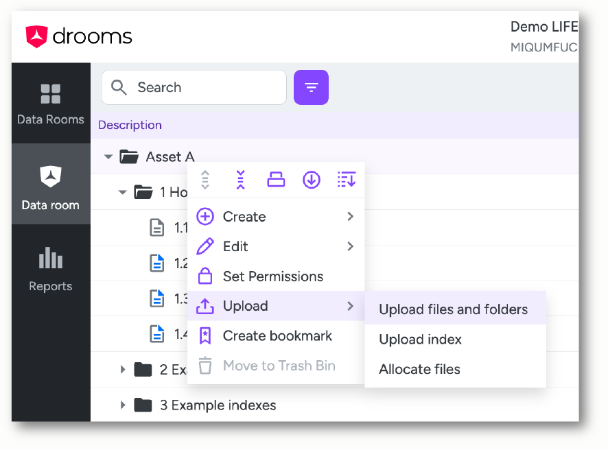
Task: Collapse the 1 Ho folder arrow
Action: (x=123, y=192)
